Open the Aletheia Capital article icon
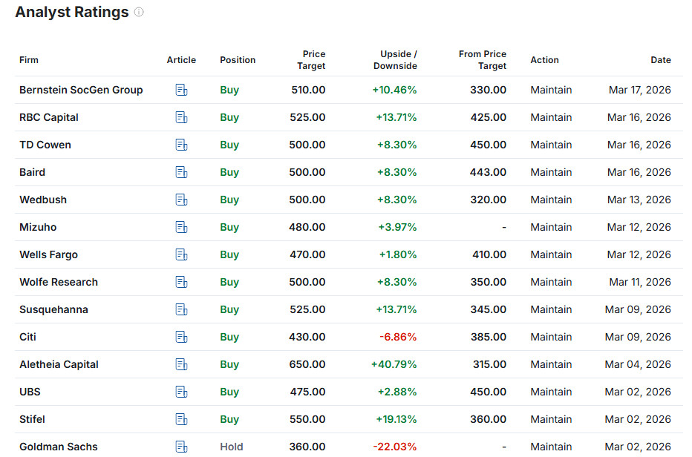Image resolution: width=692 pixels, height=457 pixels. point(181,364)
